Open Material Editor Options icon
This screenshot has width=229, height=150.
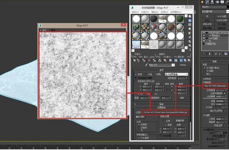[190, 41]
